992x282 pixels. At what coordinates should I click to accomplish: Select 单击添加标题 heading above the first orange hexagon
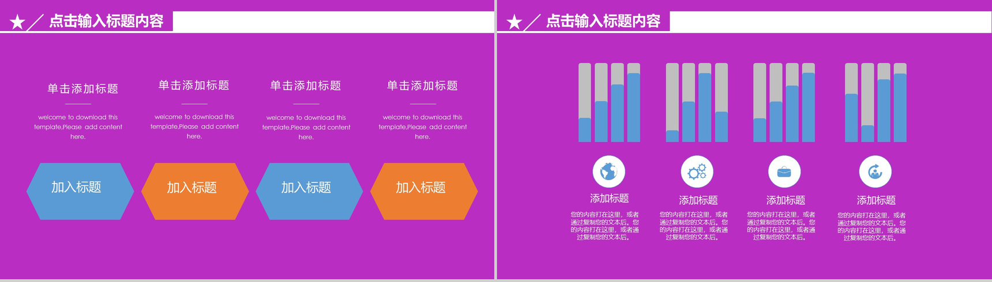194,85
